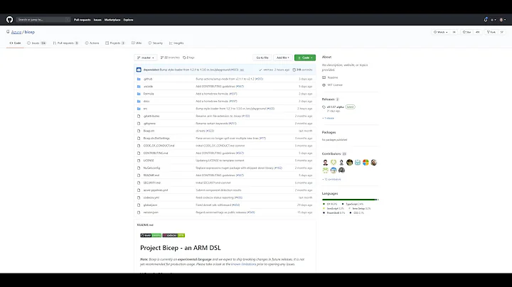Screen dimensions: 512x287
Task: Open the bicep repository name link
Action: pos(29,32)
